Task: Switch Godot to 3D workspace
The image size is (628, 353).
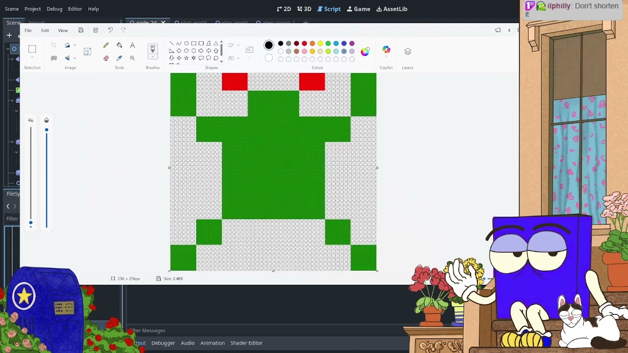Action: pyautogui.click(x=304, y=9)
